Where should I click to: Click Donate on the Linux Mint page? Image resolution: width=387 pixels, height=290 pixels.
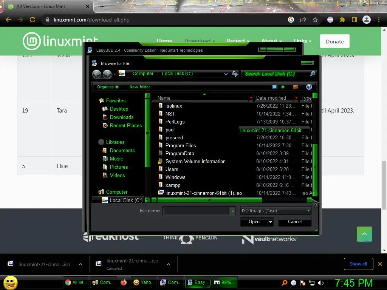tap(335, 42)
